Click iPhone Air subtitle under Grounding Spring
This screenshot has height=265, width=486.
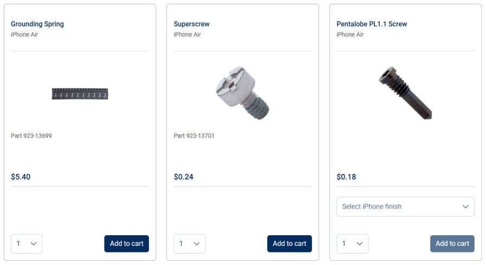24,35
